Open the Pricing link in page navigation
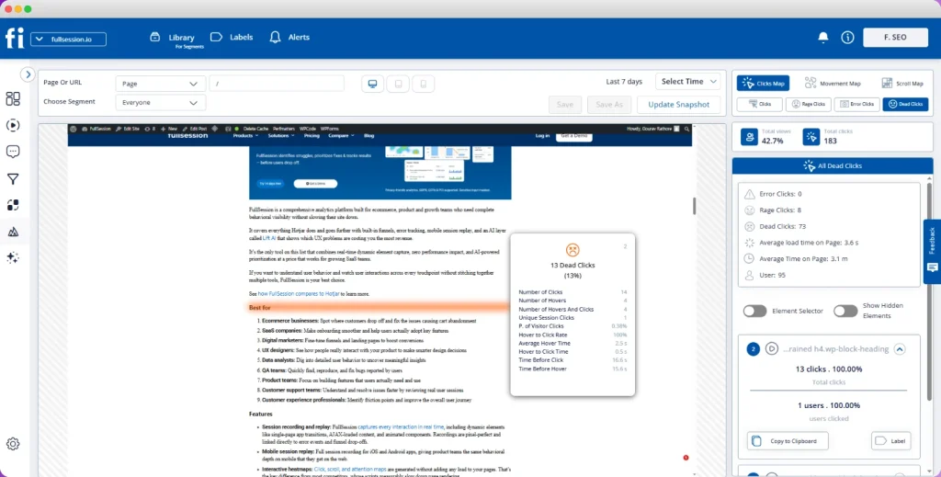 click(312, 136)
